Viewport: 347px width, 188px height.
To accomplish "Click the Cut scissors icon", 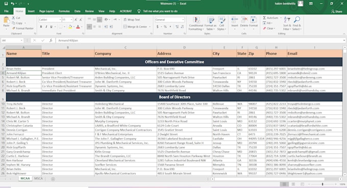I will (13, 18).
